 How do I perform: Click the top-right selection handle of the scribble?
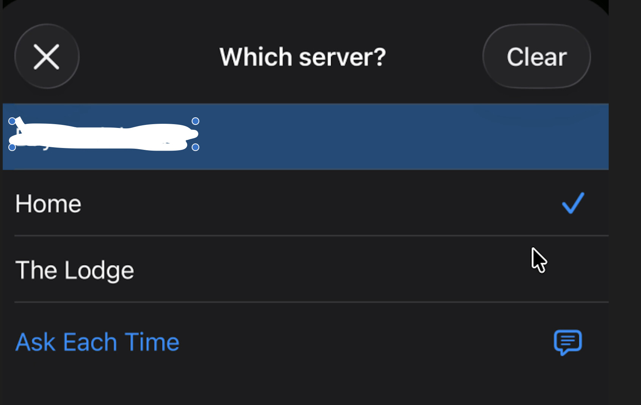(x=195, y=121)
